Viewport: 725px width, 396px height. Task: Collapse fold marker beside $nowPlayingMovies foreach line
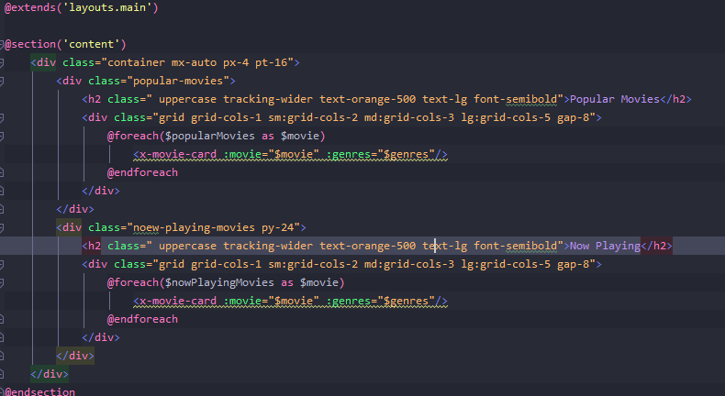coord(2,282)
